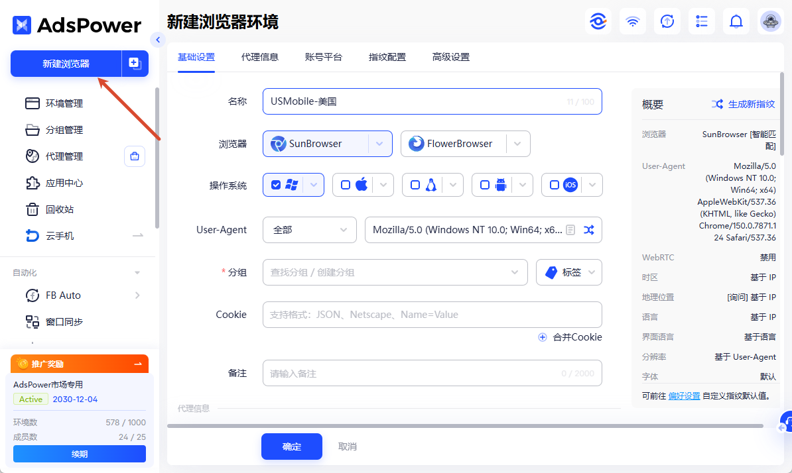Click the horizontal scrollbar above the buttons
Image resolution: width=792 pixels, height=473 pixels.
click(465, 426)
